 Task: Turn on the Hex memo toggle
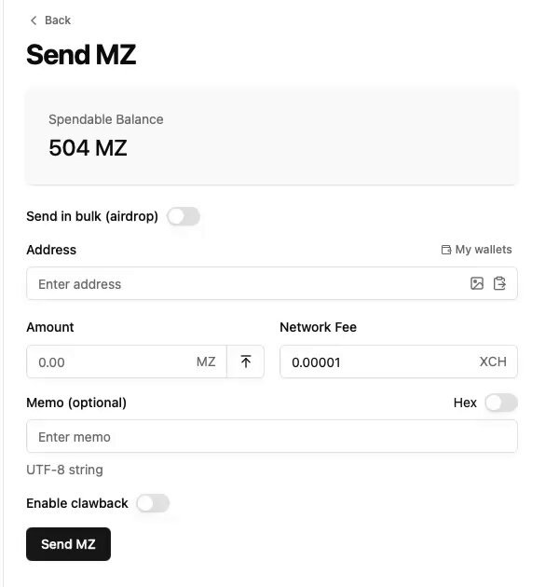pyautogui.click(x=501, y=403)
